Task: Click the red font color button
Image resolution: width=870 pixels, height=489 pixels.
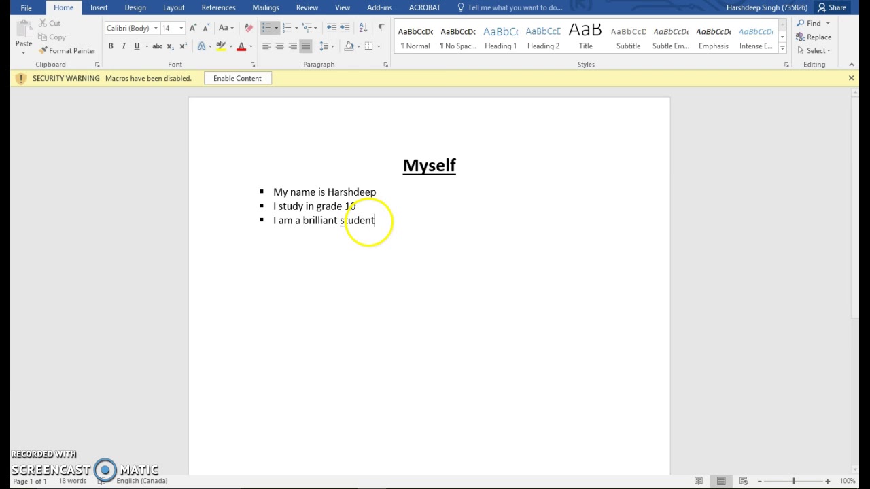Action: pyautogui.click(x=241, y=46)
